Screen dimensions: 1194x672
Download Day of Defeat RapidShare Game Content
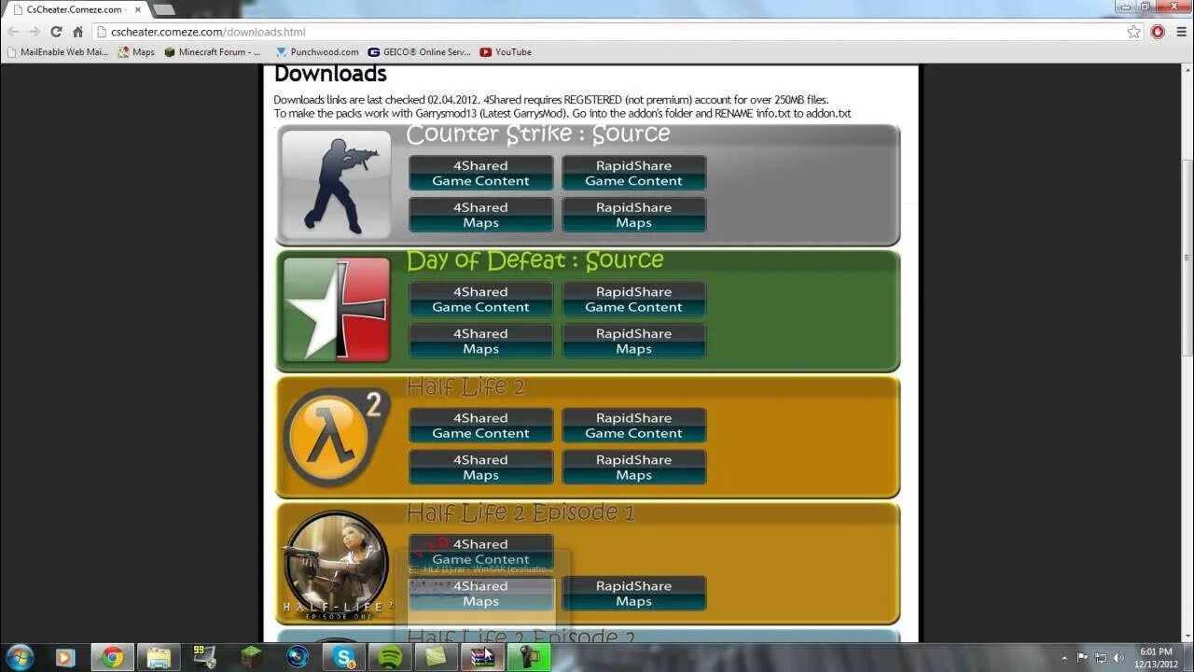[633, 300]
